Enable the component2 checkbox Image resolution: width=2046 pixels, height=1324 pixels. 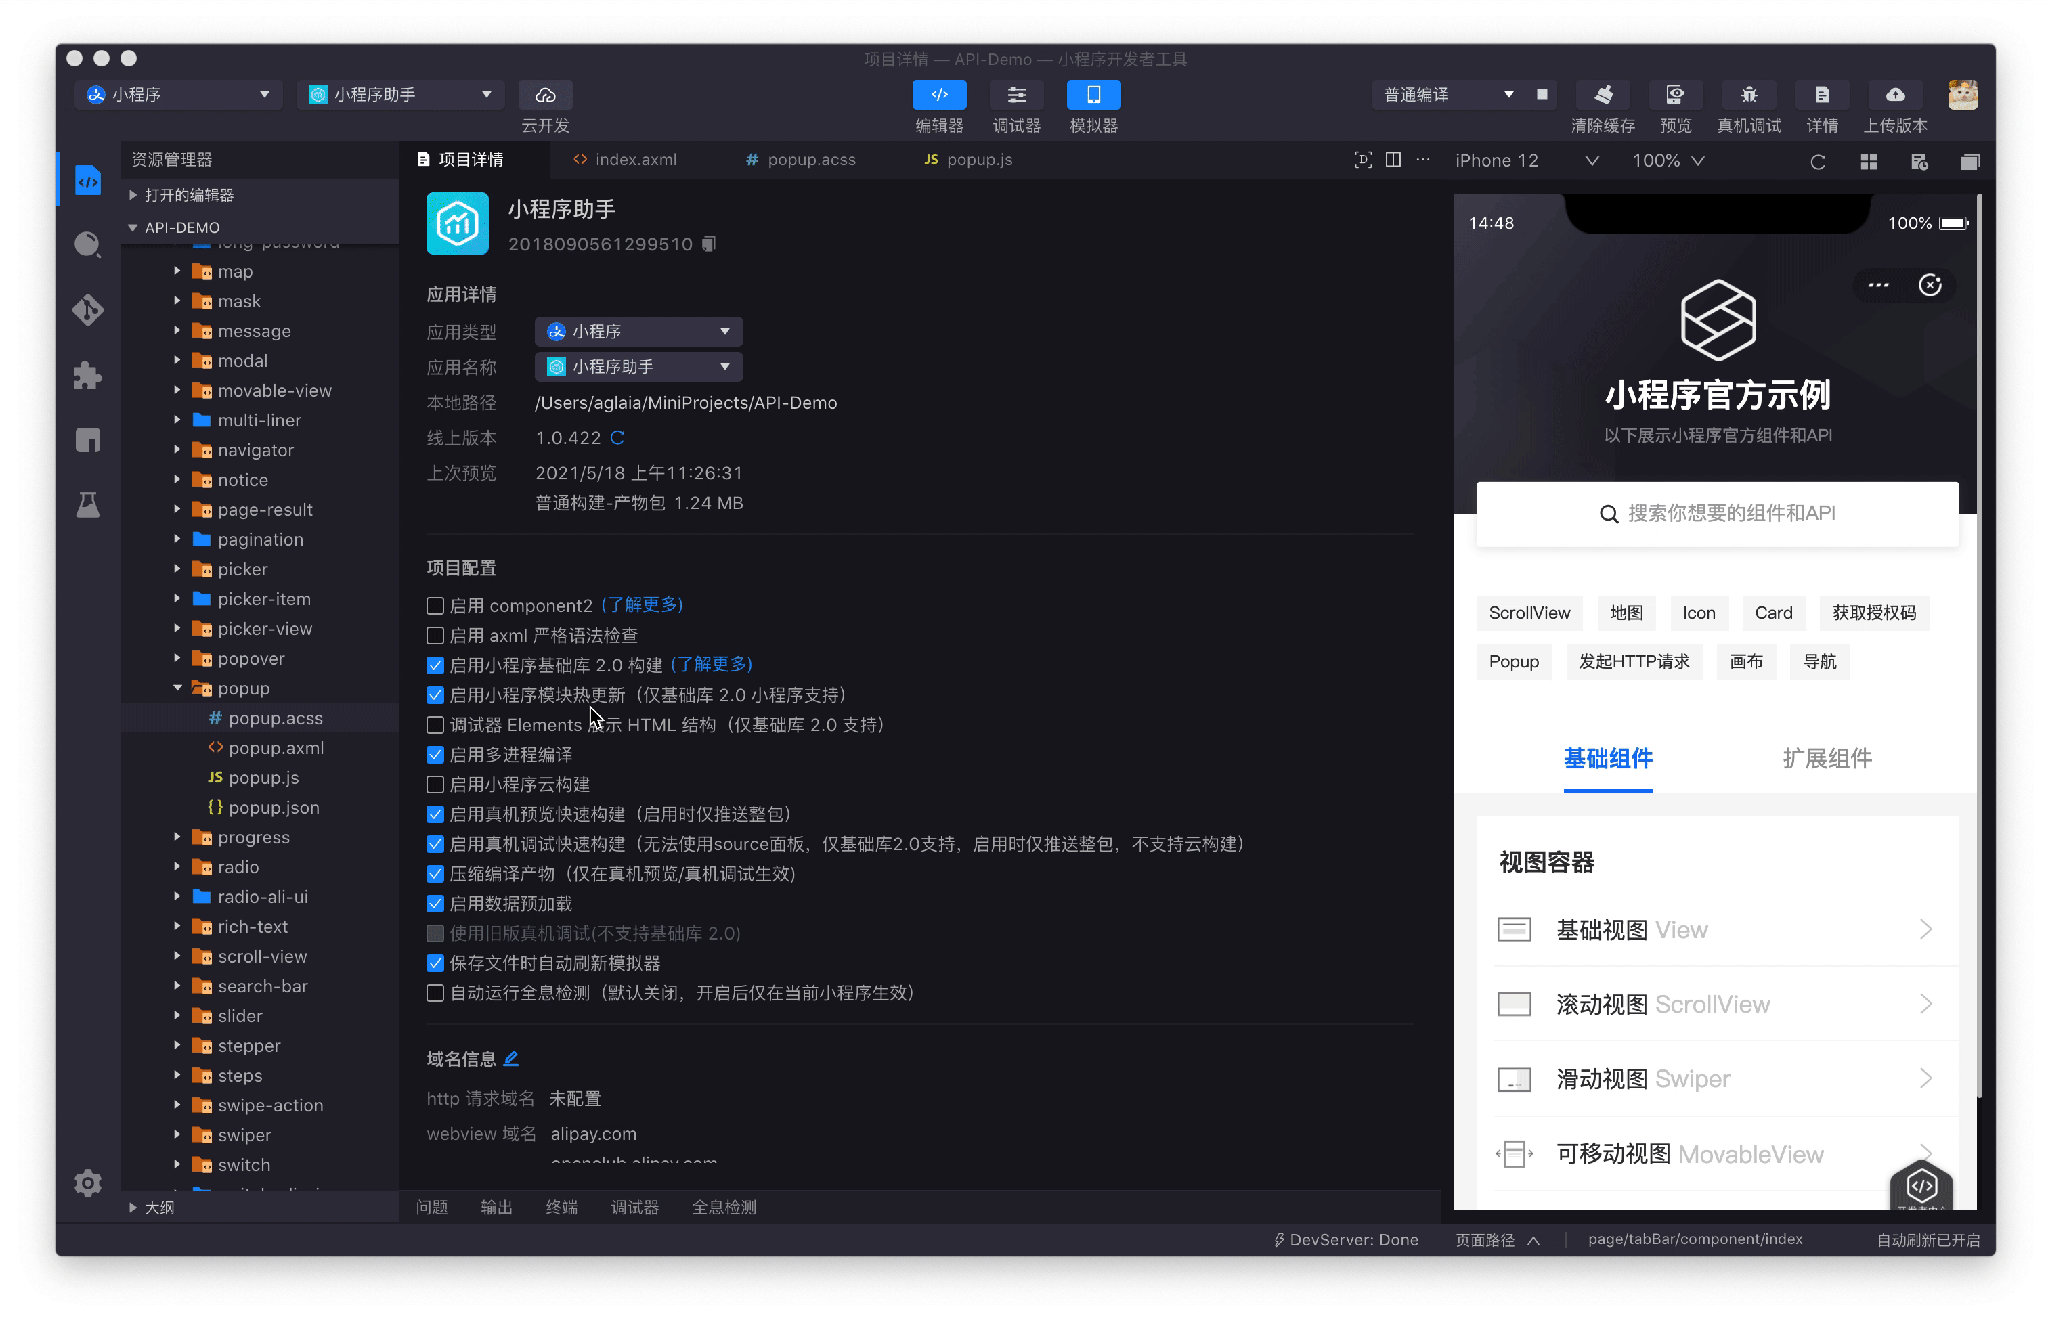435,605
